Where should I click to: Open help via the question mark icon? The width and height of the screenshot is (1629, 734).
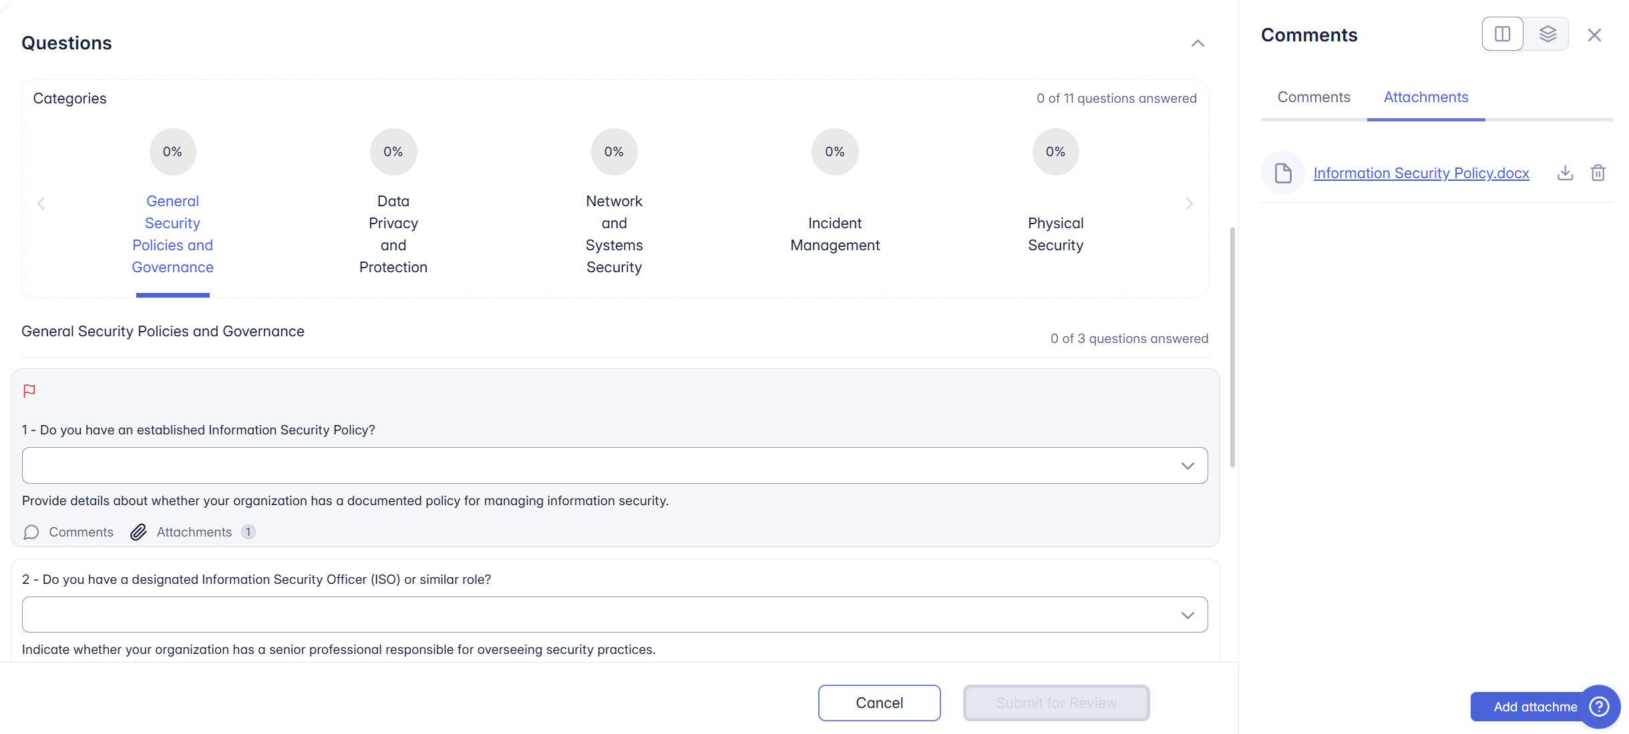tap(1599, 707)
